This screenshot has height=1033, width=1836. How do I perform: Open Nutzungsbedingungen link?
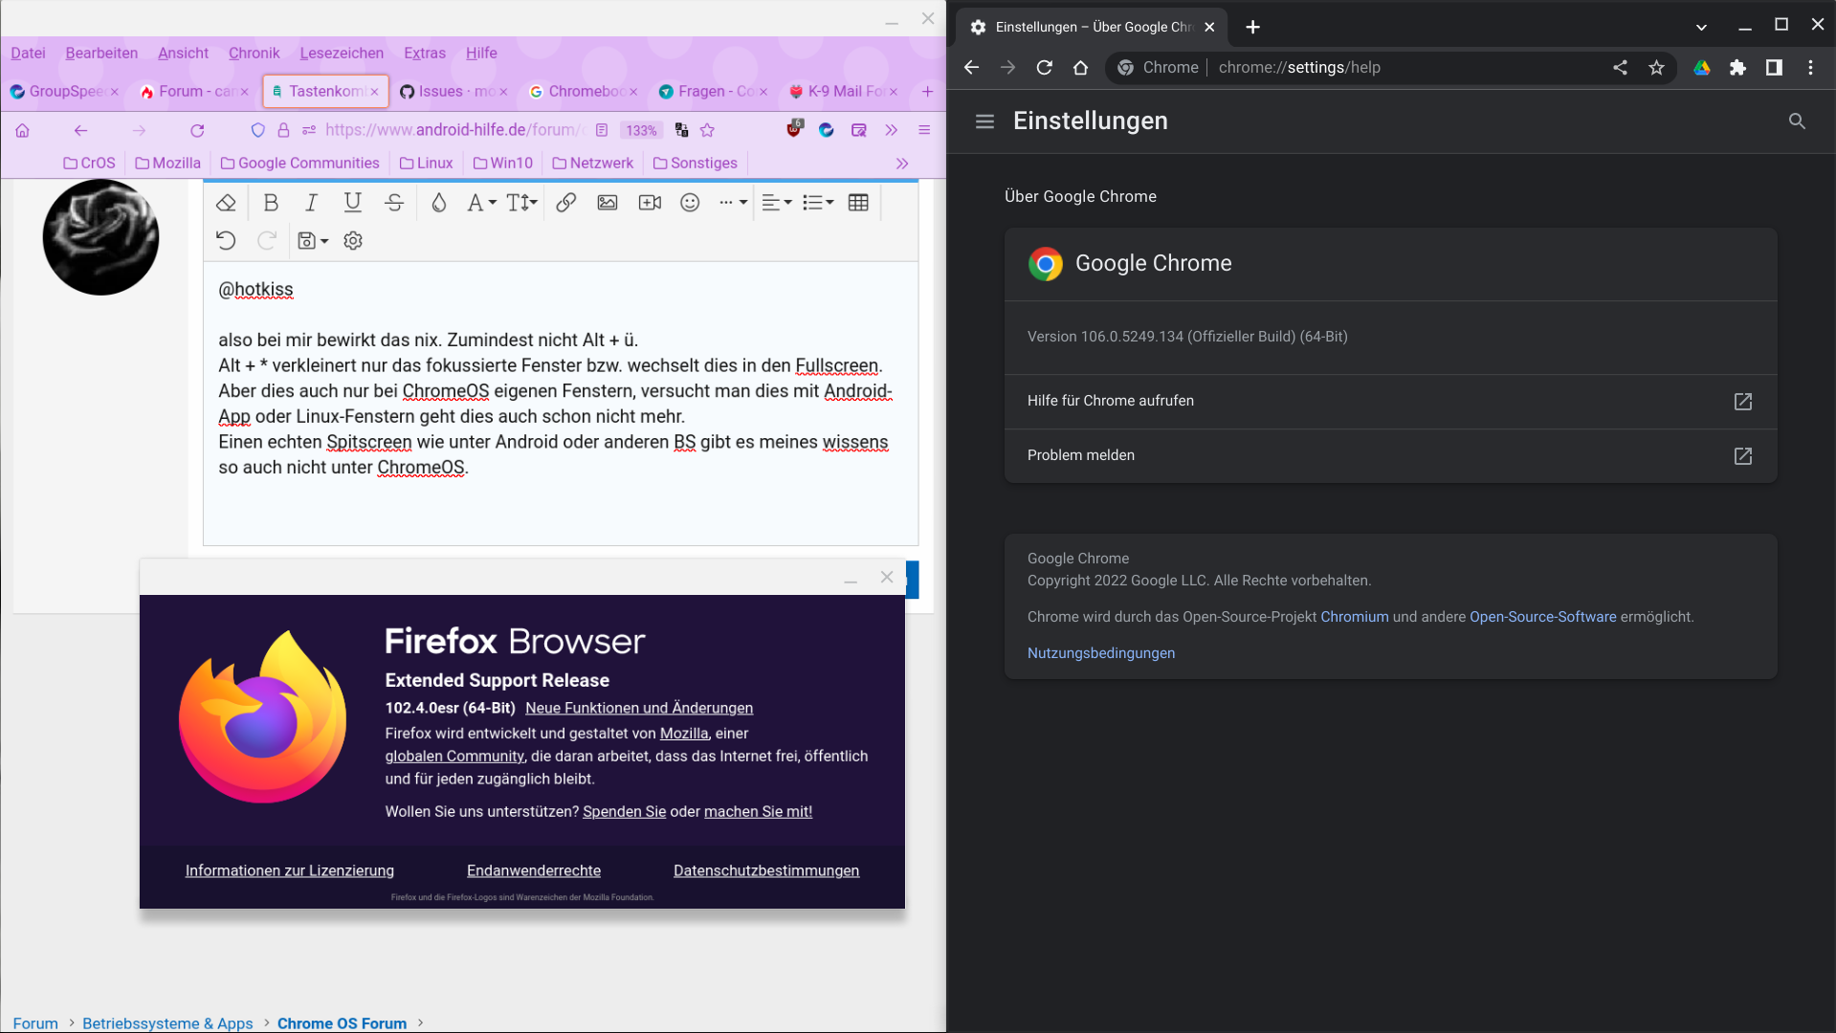tap(1100, 653)
